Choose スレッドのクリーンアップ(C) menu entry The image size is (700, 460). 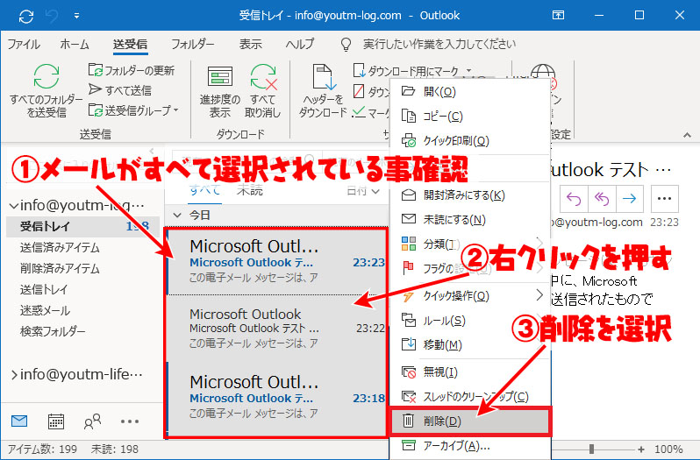click(x=469, y=396)
